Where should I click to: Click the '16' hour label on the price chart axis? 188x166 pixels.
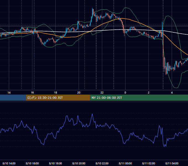pyautogui.click(x=32, y=93)
